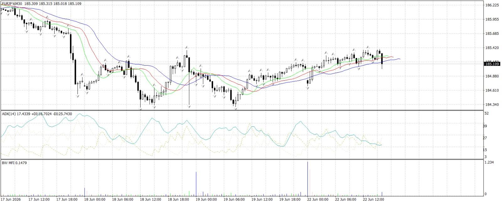Screen dimensions: 502x203
Task: Click the EURJPY,M30 chart title label
Action: 12,3
